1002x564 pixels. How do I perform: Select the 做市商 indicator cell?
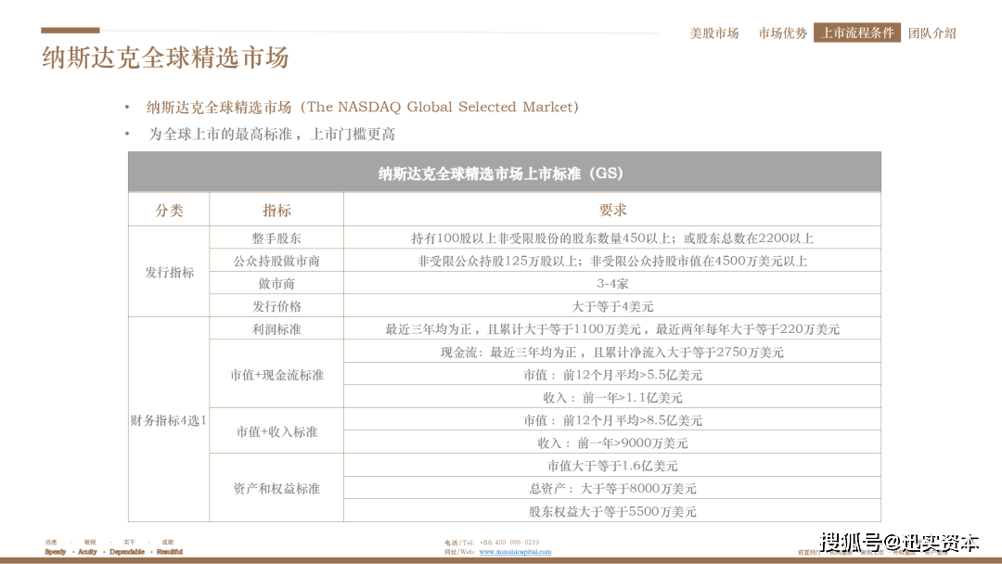click(x=276, y=284)
